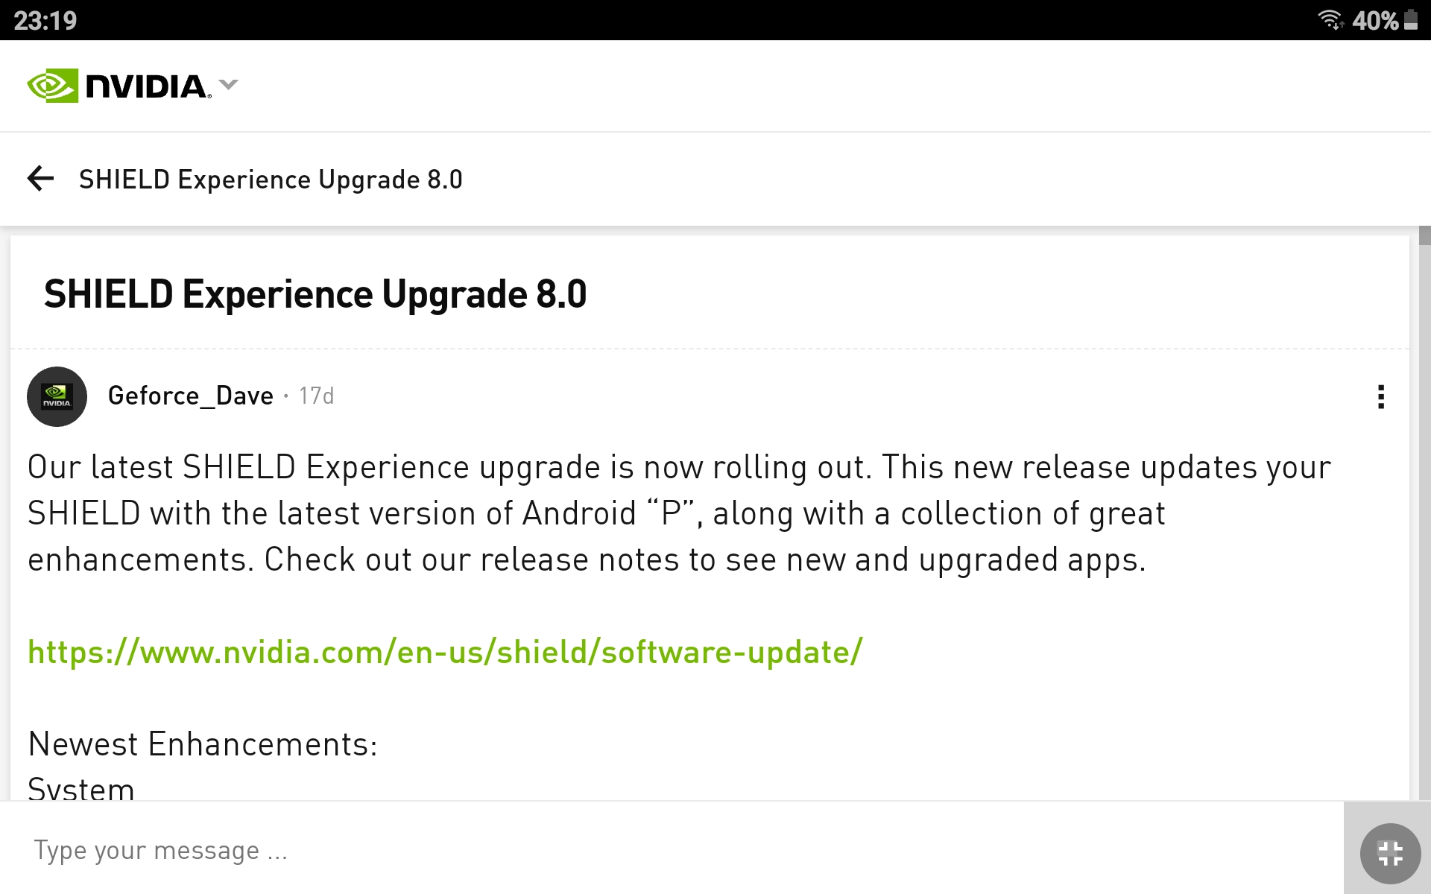Go back using the left arrow
The width and height of the screenshot is (1431, 894).
(40, 178)
